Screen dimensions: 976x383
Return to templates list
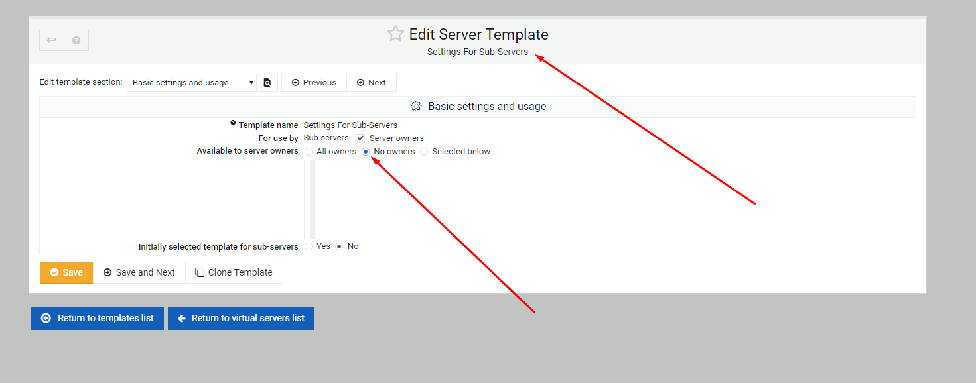(x=98, y=318)
